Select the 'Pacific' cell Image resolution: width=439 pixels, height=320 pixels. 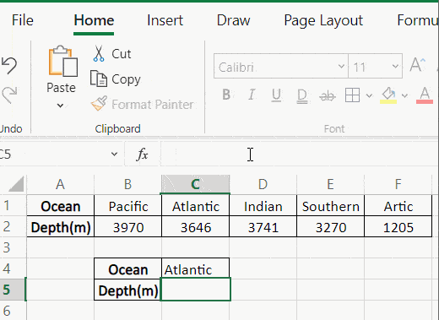[x=128, y=206]
